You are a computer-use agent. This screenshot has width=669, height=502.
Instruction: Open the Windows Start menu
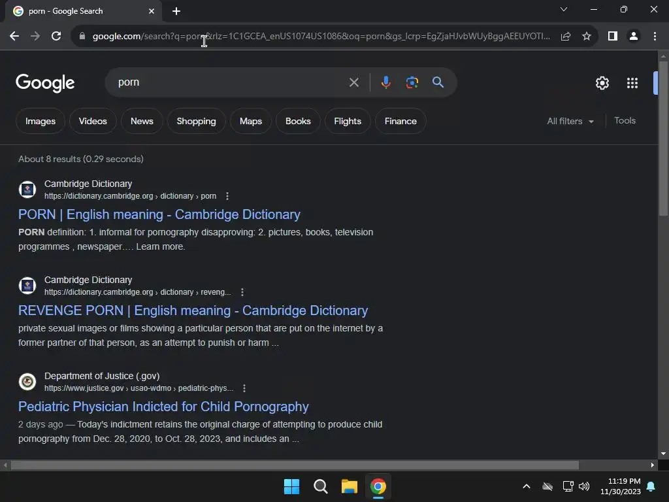pyautogui.click(x=292, y=486)
